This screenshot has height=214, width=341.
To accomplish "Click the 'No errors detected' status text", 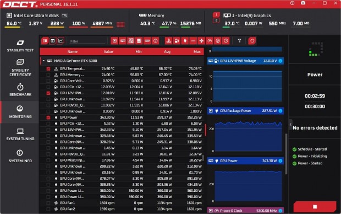I will [x=315, y=128].
